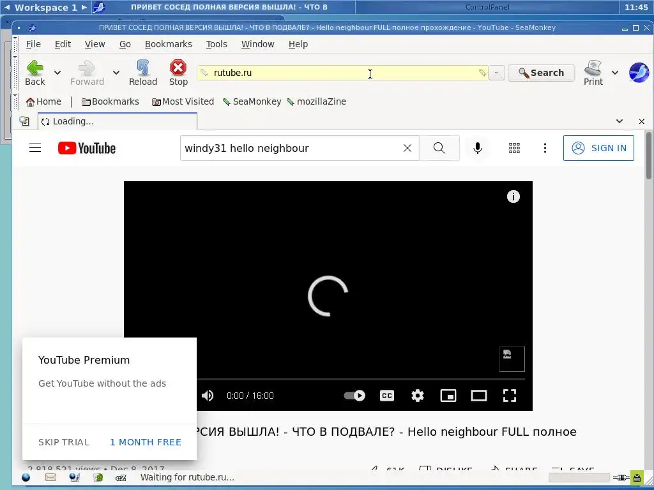
Task: Expand the Forward history dropdown arrow
Action: [x=116, y=73]
